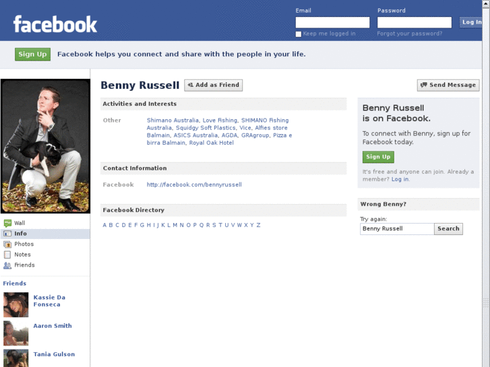The width and height of the screenshot is (490, 367).
Task: Click the Notes page icon
Action: (7, 255)
